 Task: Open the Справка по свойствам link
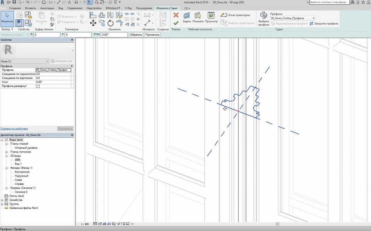pyautogui.click(x=14, y=129)
